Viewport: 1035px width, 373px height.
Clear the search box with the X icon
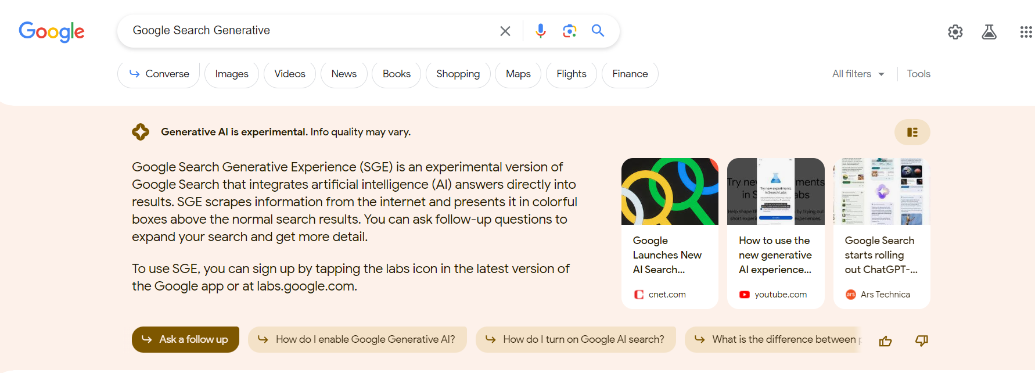coord(505,31)
